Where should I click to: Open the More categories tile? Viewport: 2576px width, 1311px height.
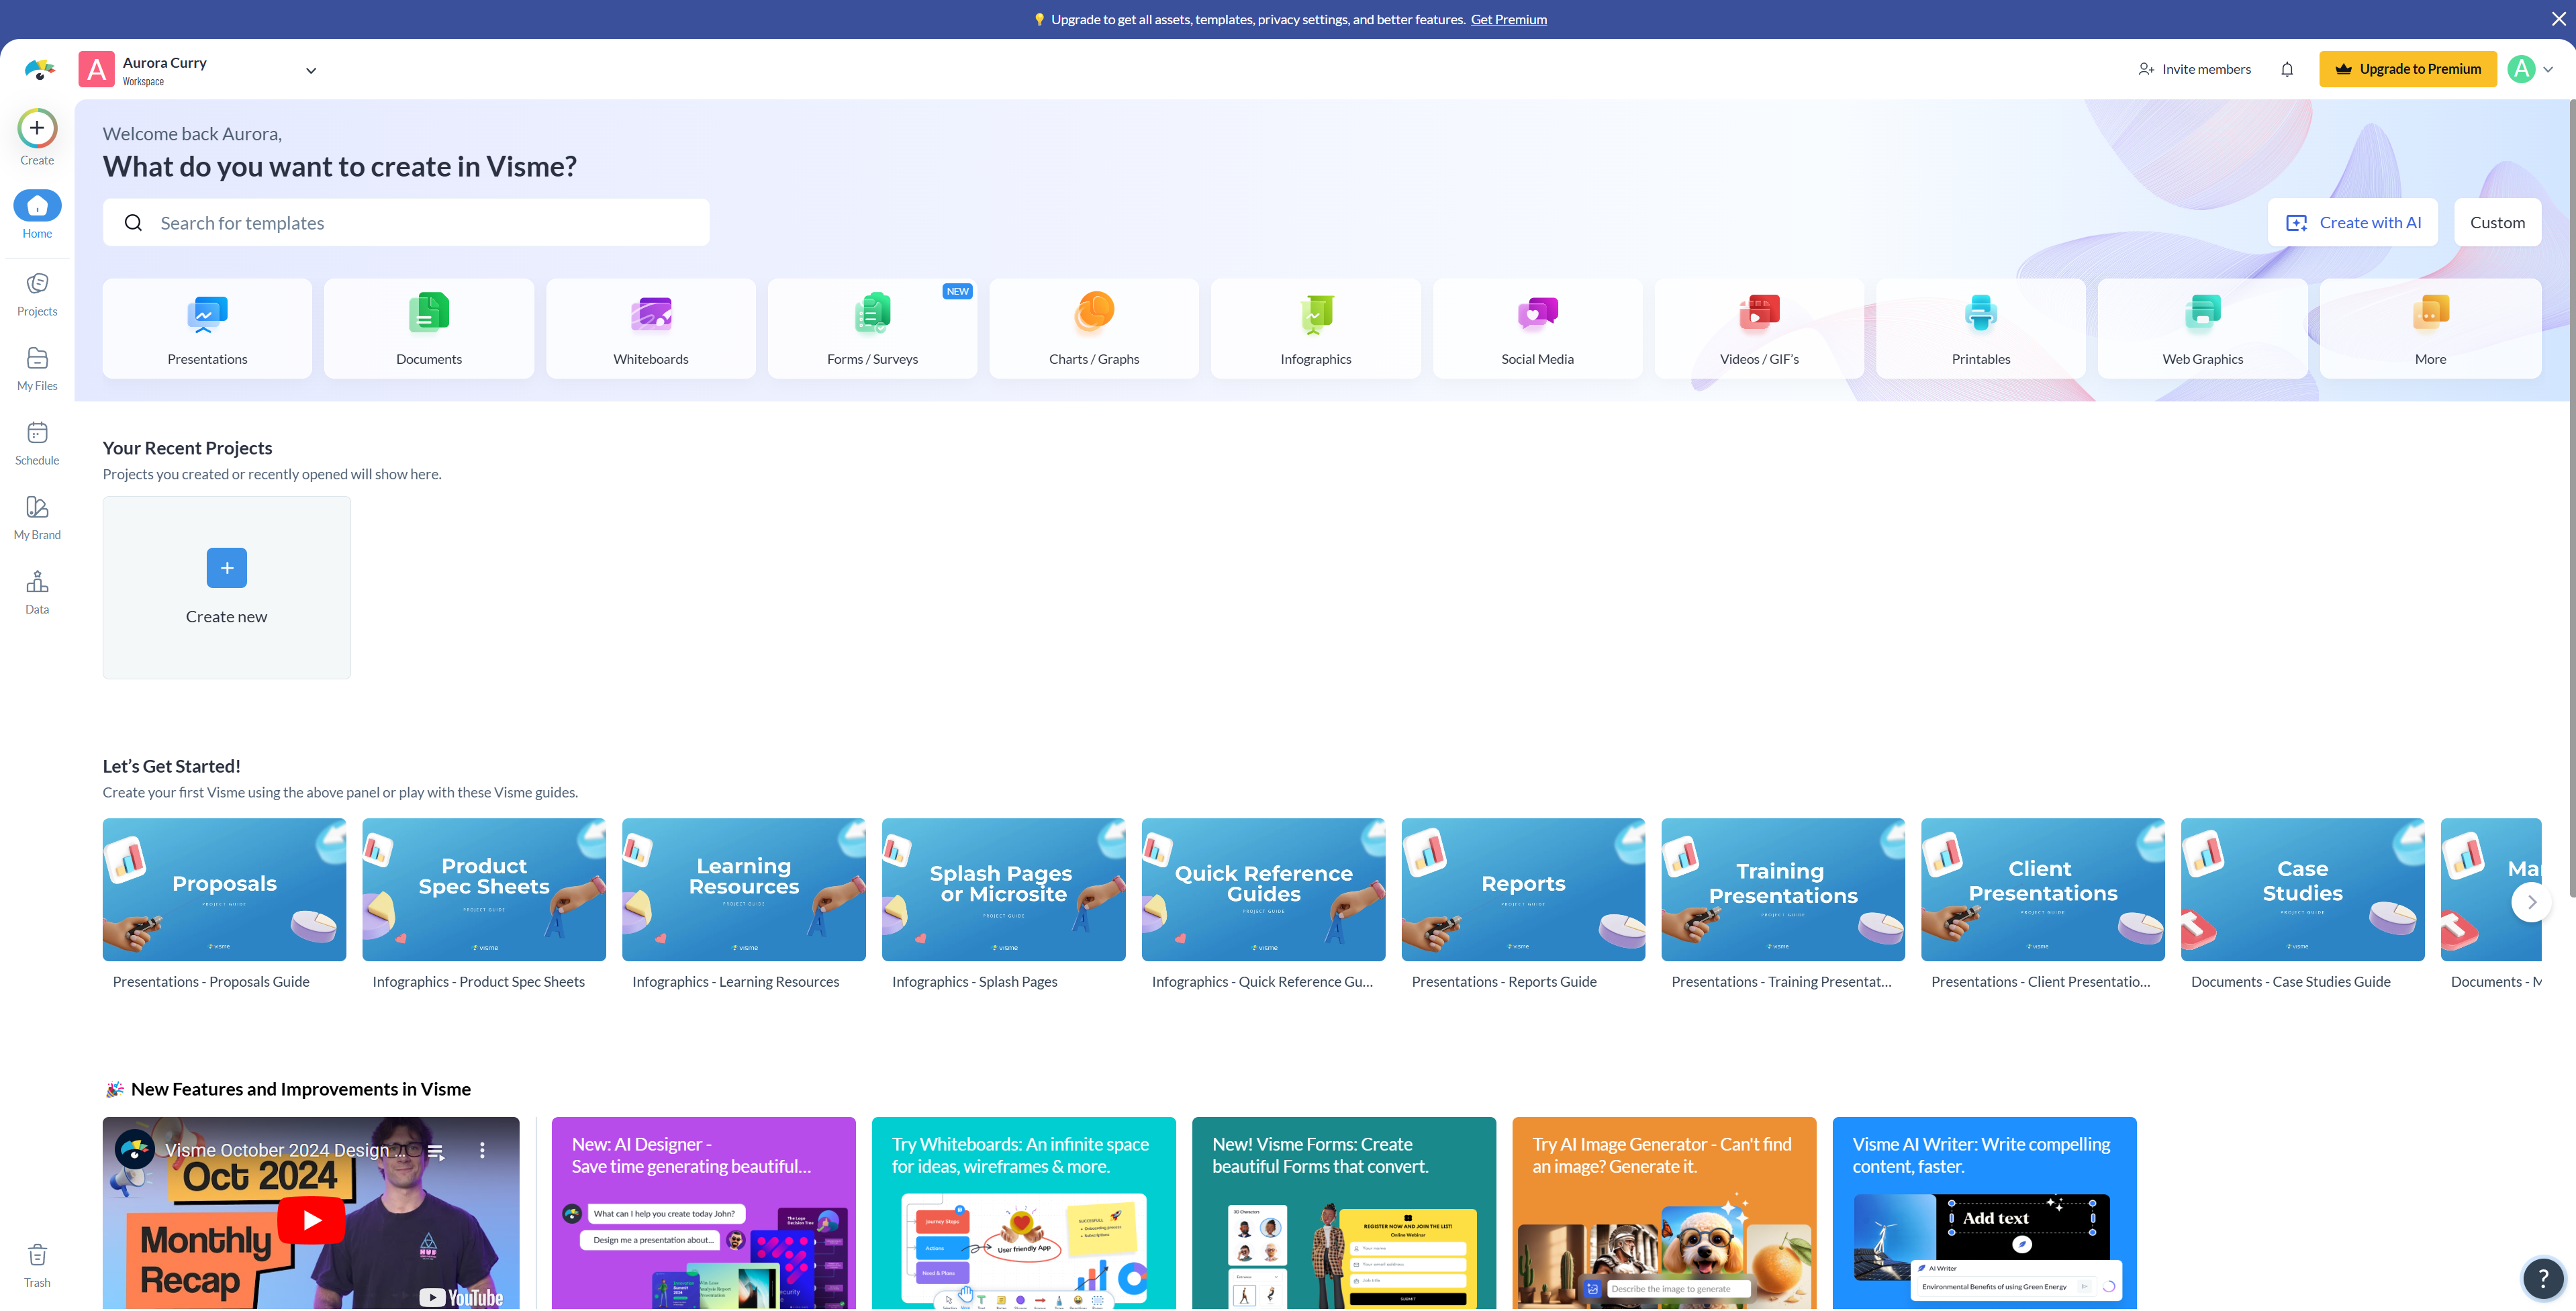coord(2430,328)
